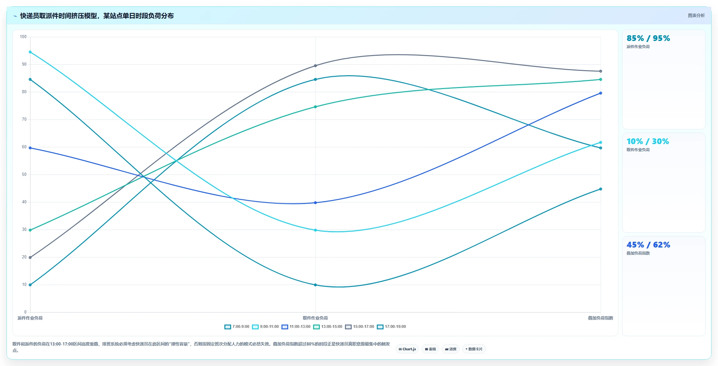The height and width of the screenshot is (366, 718).
Task: Toggle the 13:00-15:00 legend item
Action: pos(328,327)
